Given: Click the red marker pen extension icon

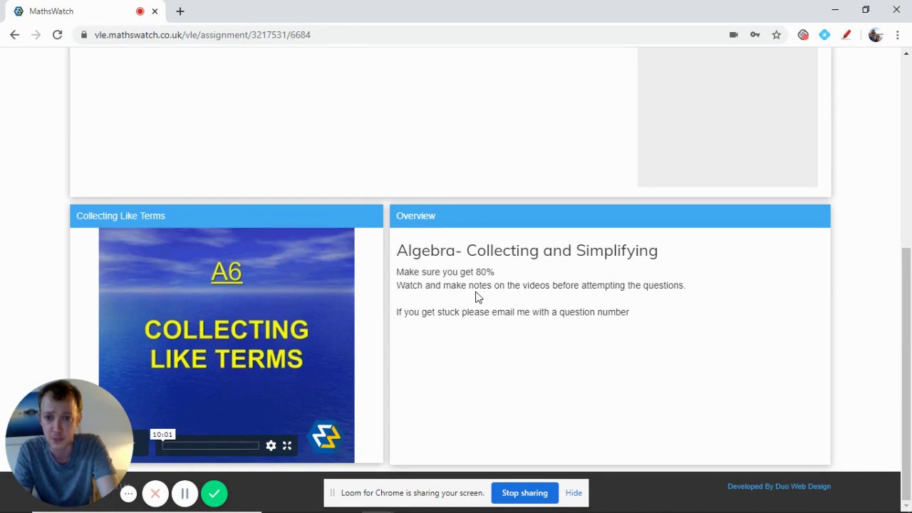Looking at the screenshot, I should [846, 34].
